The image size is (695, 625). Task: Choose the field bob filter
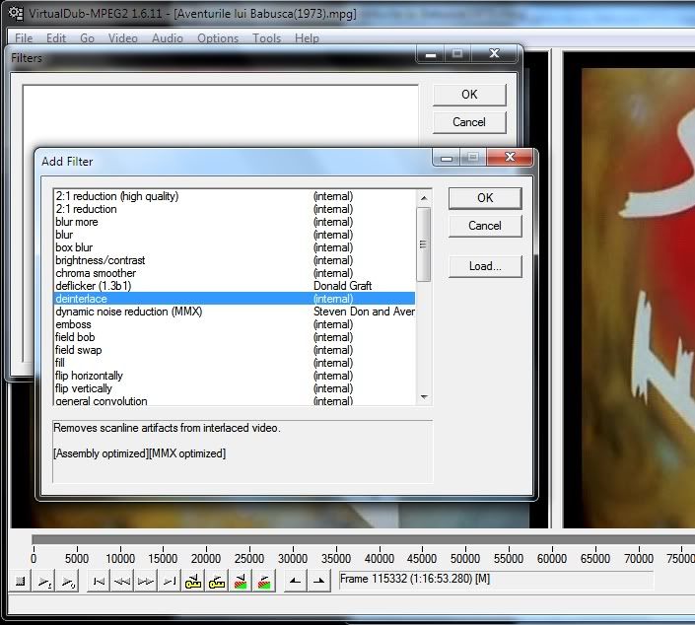(75, 337)
